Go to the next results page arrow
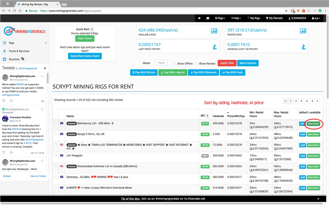Screen dimensions: 329x205 point(318,101)
